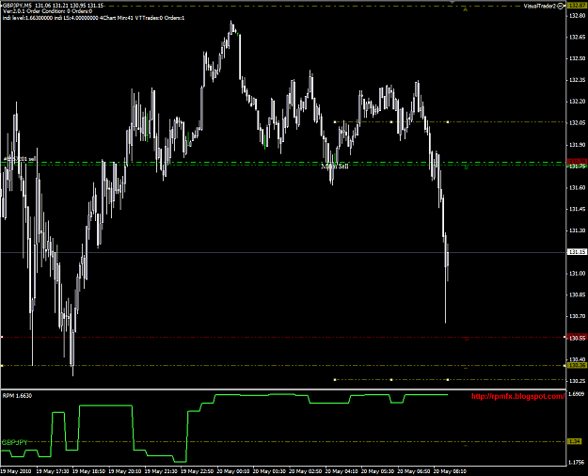588x476 pixels.
Task: Click the chart shift triangle marker at top
Action: point(453,2)
